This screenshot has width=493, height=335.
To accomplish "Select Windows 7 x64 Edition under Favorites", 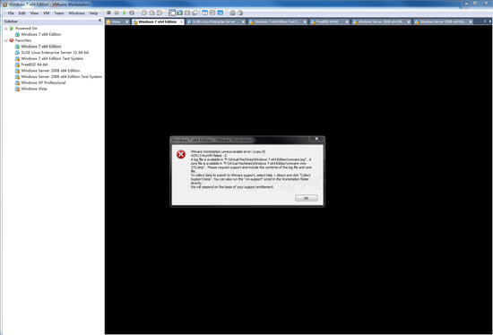I will (x=41, y=47).
